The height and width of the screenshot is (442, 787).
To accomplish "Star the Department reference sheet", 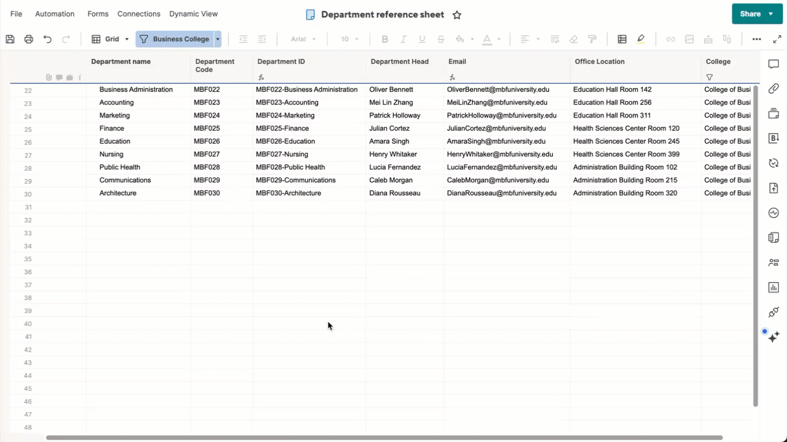I will [x=457, y=15].
